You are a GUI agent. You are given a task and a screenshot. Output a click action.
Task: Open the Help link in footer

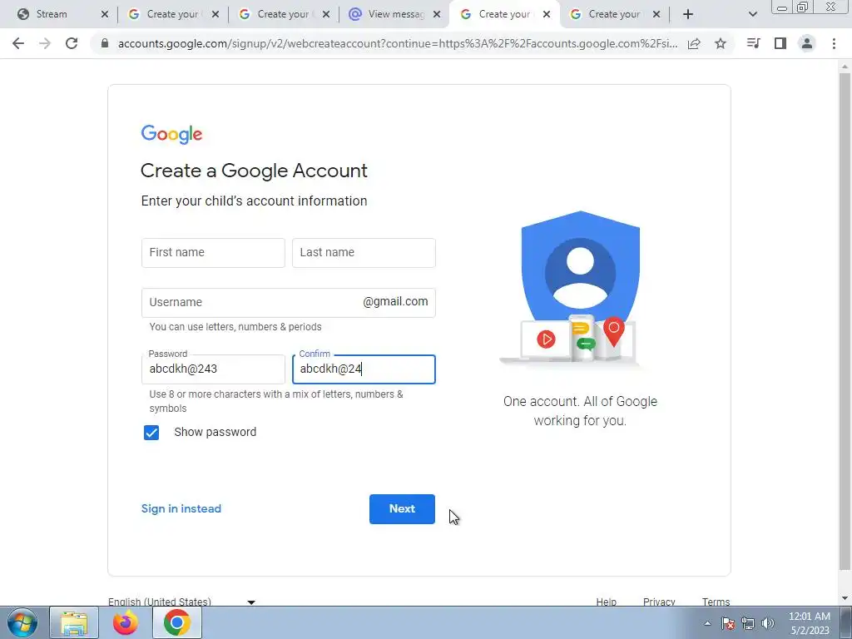(x=606, y=602)
